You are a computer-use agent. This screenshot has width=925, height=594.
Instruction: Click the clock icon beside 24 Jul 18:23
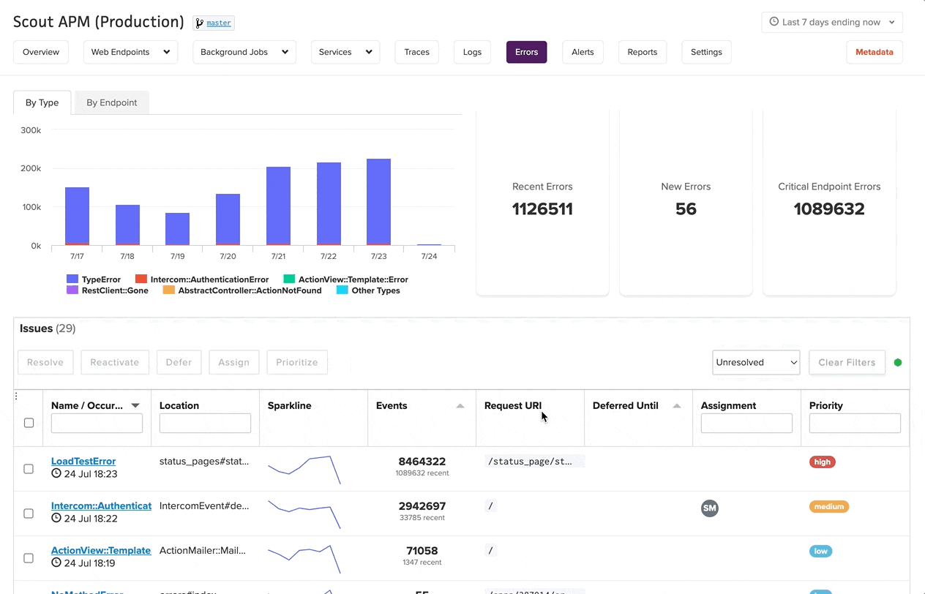pos(56,474)
